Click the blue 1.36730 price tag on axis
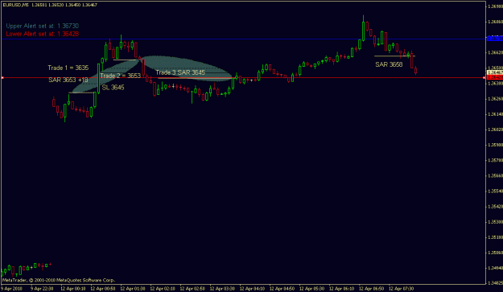Viewport: 503px width, 292px height. [x=495, y=39]
